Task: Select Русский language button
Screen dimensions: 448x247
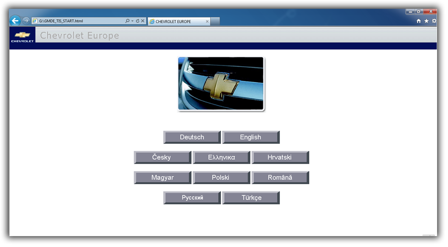Action: (192, 198)
